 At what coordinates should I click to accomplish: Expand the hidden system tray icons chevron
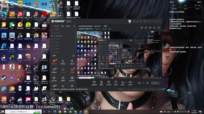click(x=173, y=112)
